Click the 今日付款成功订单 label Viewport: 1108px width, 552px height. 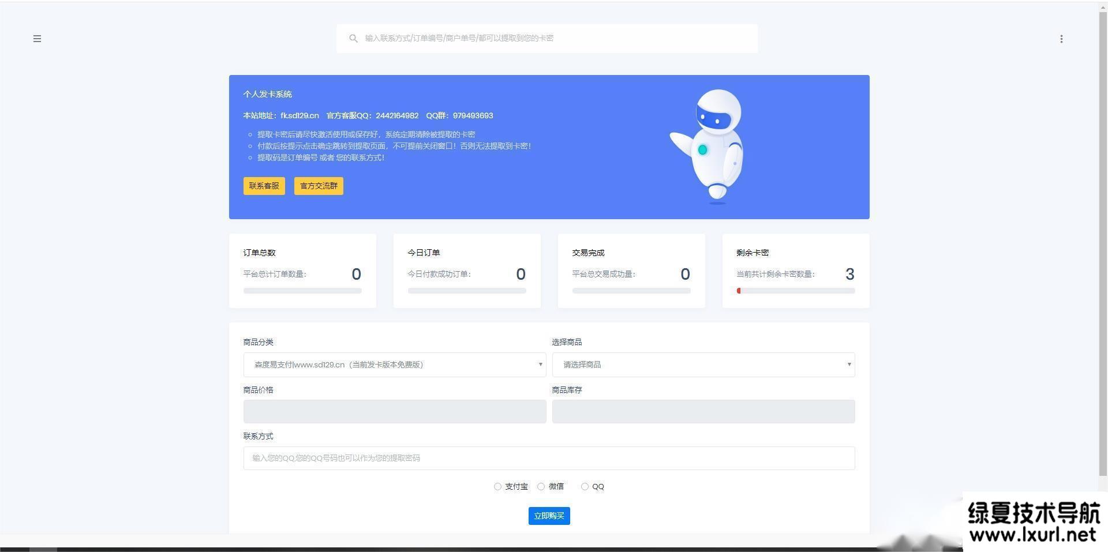tap(439, 274)
